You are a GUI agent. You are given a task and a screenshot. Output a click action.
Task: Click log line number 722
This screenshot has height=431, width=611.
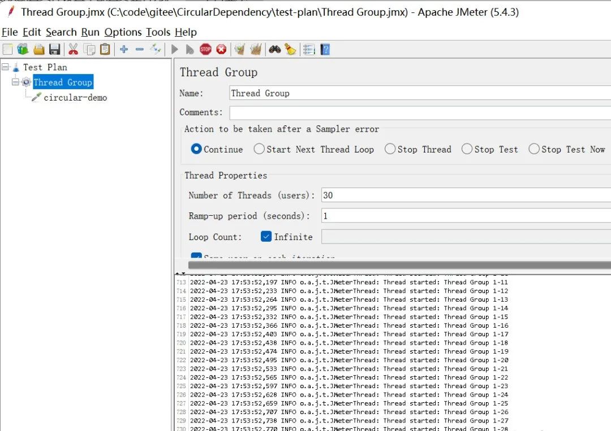pos(181,360)
